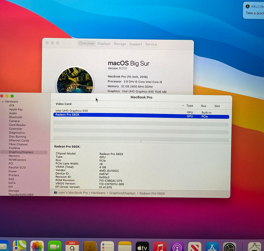The height and width of the screenshot is (251, 264).
Task: Select Bluetooth in the sidebar
Action: 15,117
